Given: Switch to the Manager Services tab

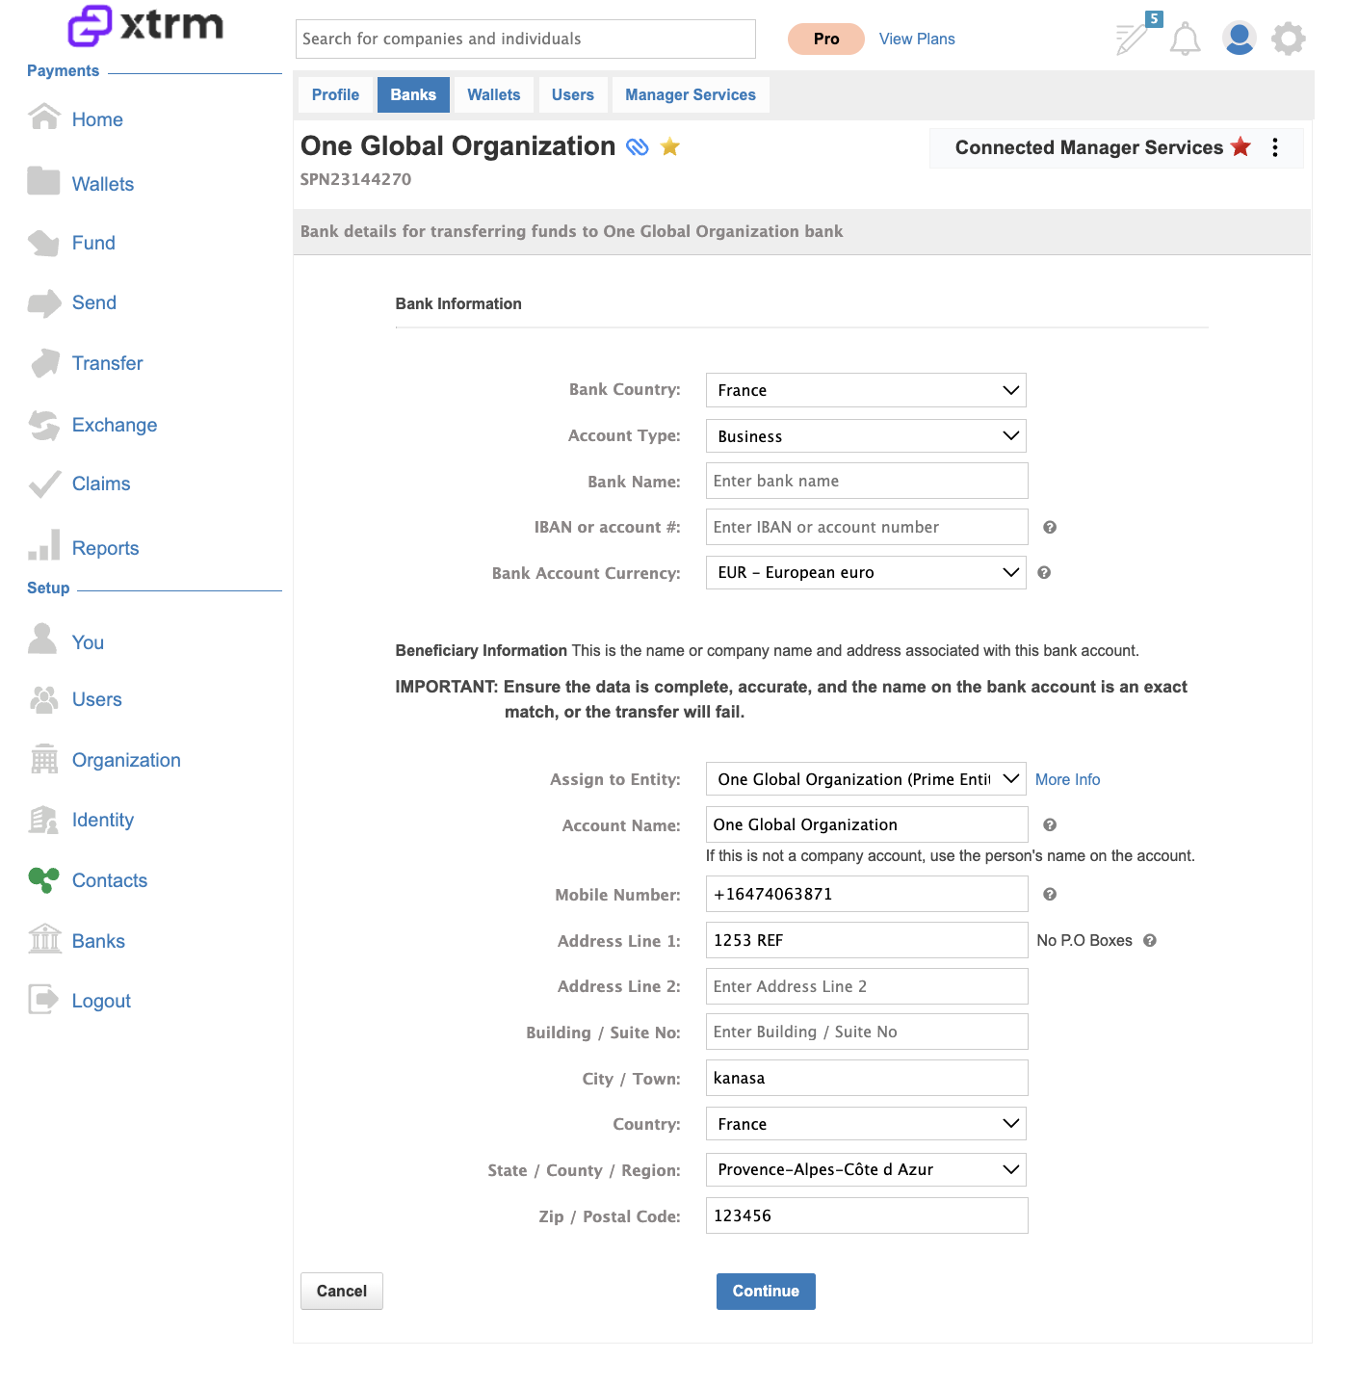Looking at the screenshot, I should (691, 94).
